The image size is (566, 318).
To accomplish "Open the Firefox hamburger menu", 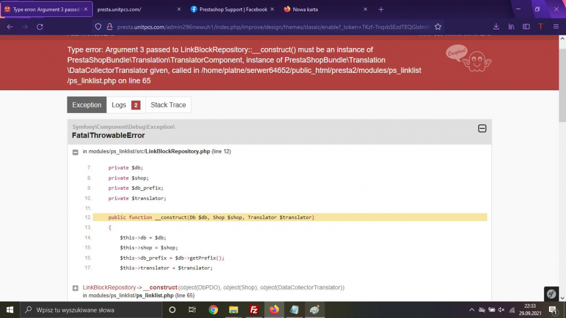I will coord(556,27).
